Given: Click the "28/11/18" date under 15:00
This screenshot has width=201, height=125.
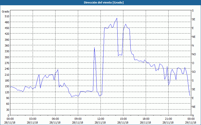Looking at the screenshot, I should (123, 122).
